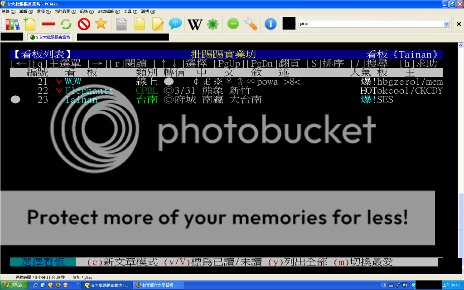Add to favorites with the star icon
This screenshot has height=290, width=464.
(101, 24)
